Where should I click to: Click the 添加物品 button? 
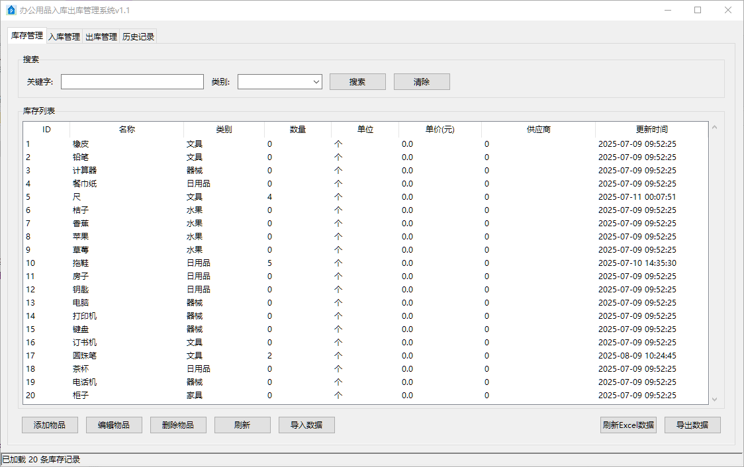(50, 425)
